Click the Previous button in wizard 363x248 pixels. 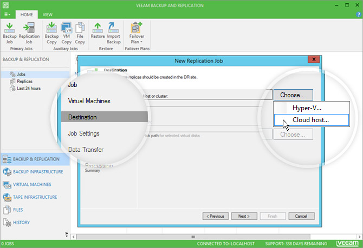[216, 216]
